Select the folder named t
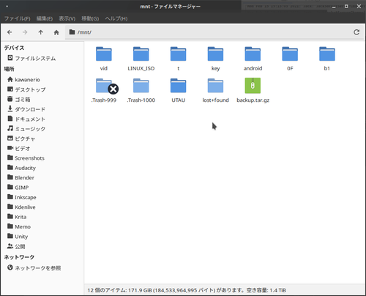 (x=179, y=53)
